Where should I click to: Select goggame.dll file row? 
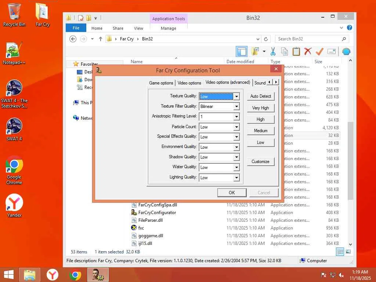tap(235, 236)
